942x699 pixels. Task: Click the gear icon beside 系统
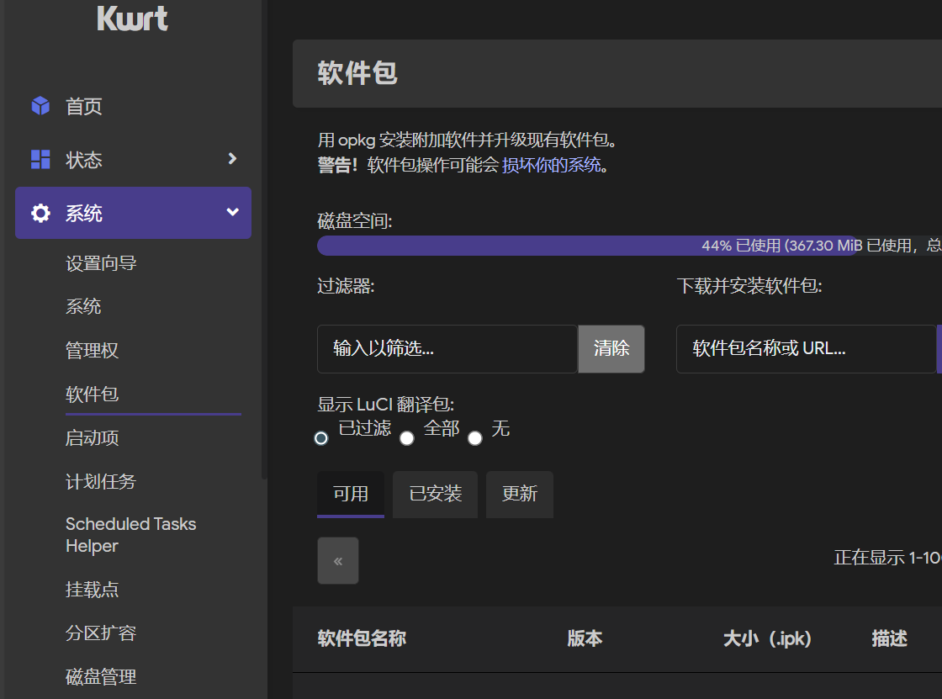40,213
